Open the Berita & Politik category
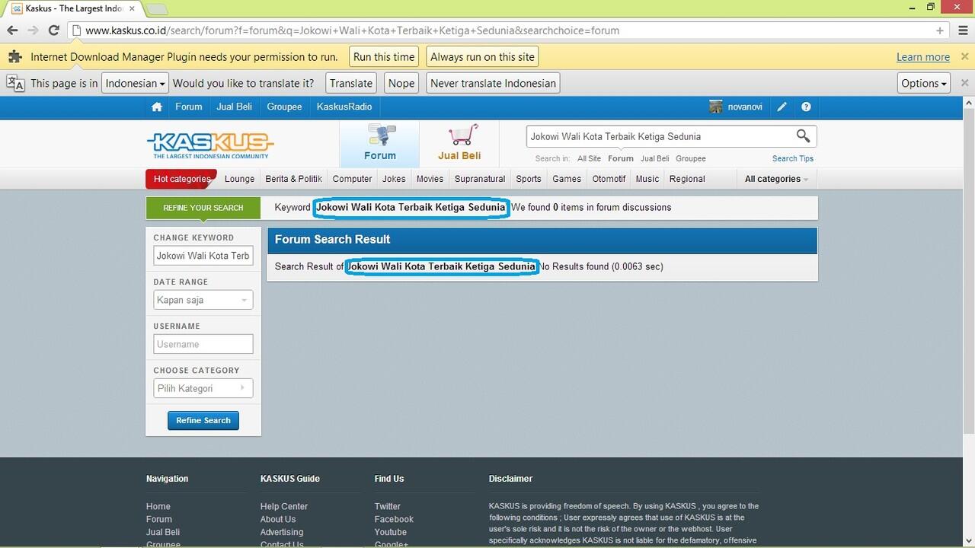 (x=294, y=179)
